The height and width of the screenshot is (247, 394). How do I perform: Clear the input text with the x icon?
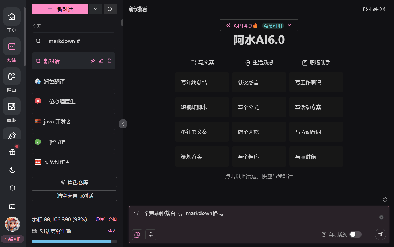coord(382,217)
